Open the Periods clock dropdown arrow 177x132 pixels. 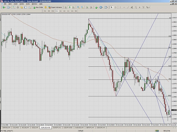(x=103, y=7)
